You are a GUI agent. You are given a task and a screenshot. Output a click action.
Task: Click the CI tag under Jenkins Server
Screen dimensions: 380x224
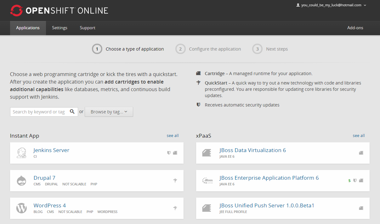pos(35,156)
